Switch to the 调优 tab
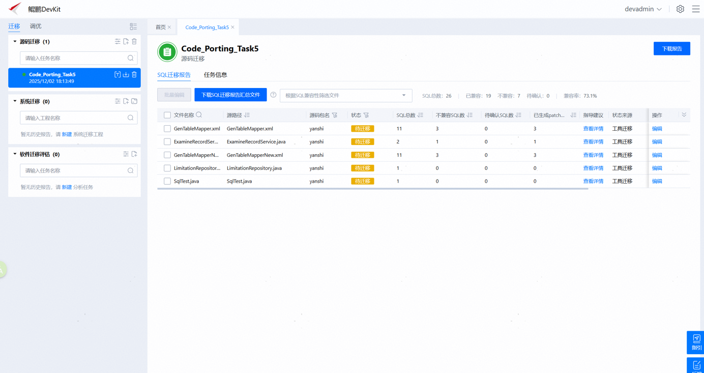 pyautogui.click(x=36, y=26)
